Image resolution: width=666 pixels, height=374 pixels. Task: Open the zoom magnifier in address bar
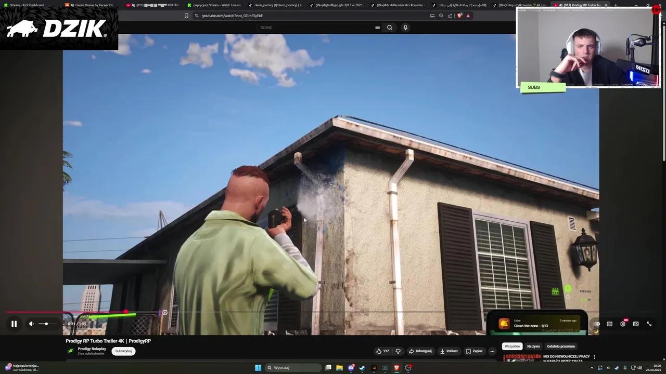click(441, 16)
